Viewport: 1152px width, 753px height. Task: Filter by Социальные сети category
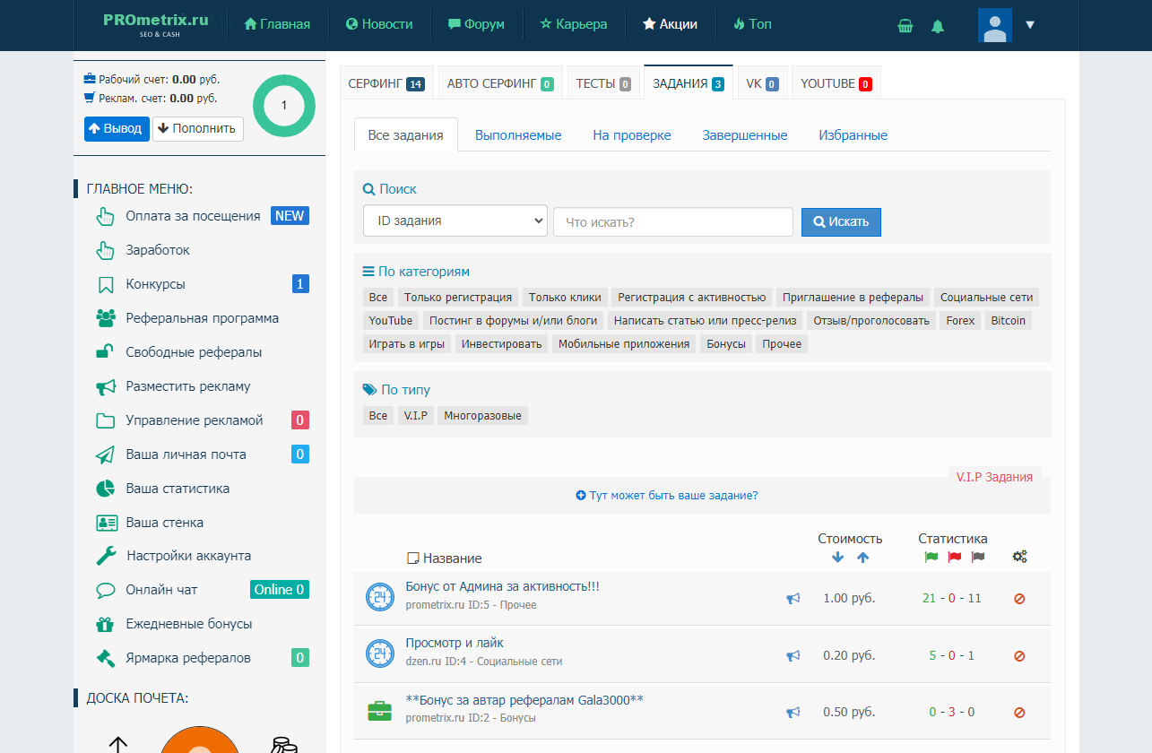point(987,298)
